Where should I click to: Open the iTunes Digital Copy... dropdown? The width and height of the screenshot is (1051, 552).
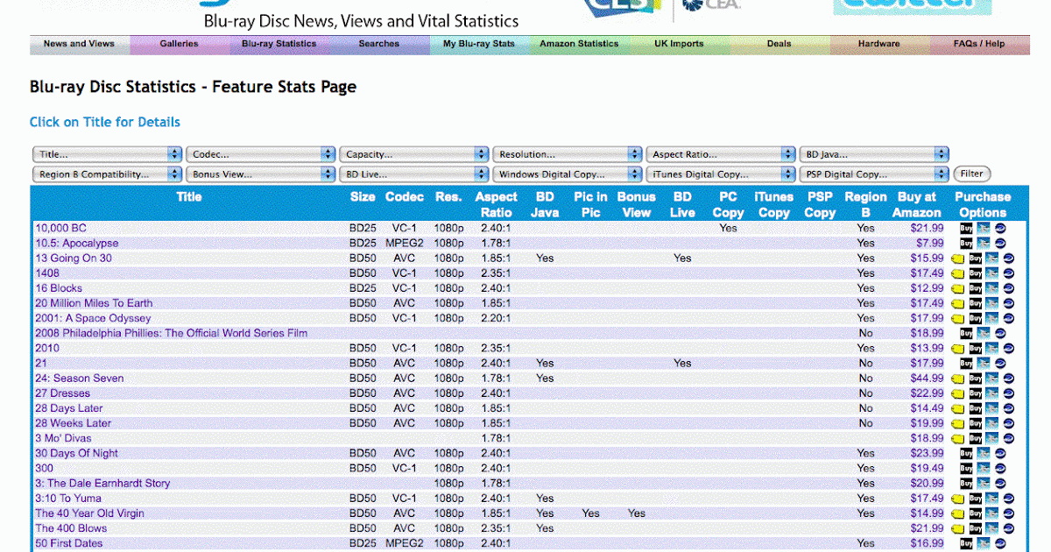click(721, 174)
